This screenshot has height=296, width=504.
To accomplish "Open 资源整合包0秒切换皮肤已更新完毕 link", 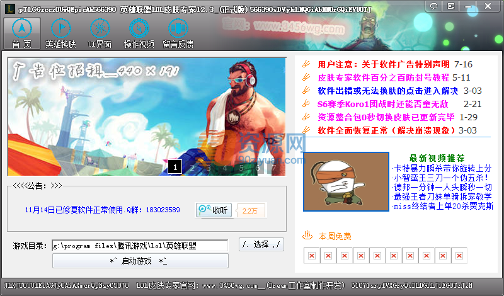I will (x=386, y=117).
